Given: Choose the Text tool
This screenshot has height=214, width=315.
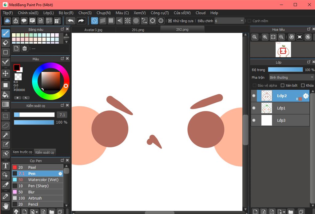Looking at the screenshot, I should pyautogui.click(x=6, y=166).
